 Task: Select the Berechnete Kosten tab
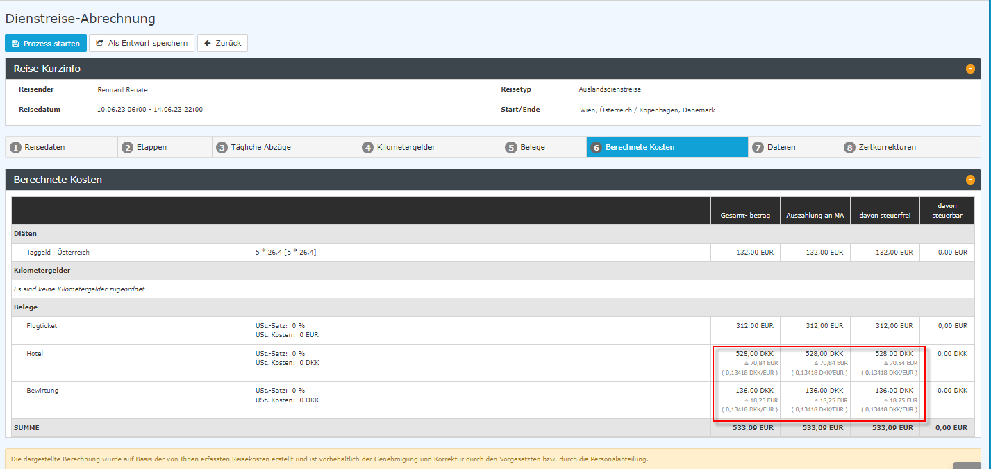667,147
